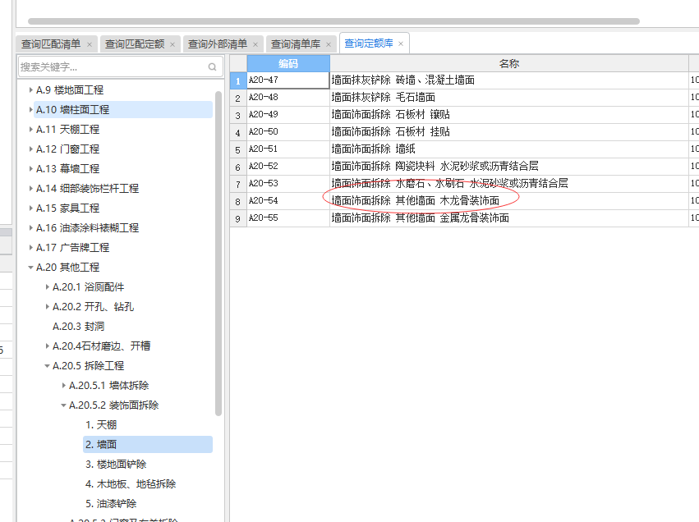Click code cell A20-51
This screenshot has height=522, width=699.
[288, 149]
